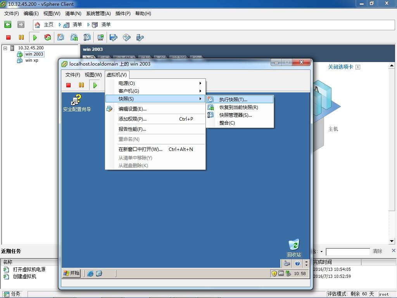
Task: Collapse the 10.32.45.200 host tree node
Action: point(5,48)
